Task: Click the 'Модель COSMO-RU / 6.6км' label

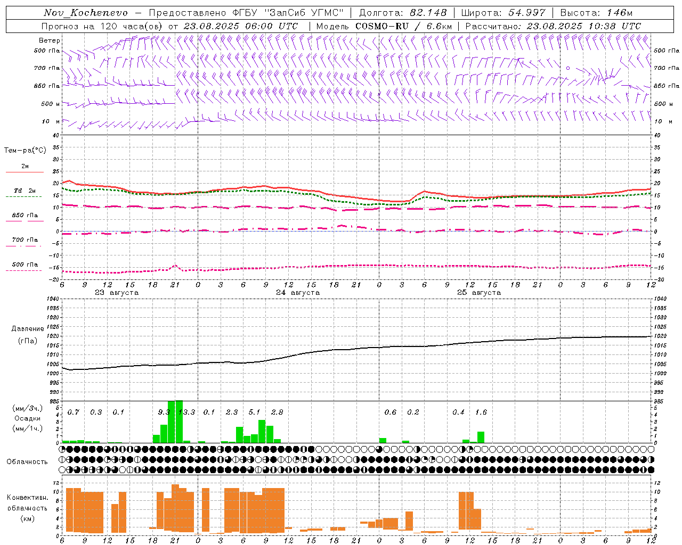Action: tap(384, 26)
